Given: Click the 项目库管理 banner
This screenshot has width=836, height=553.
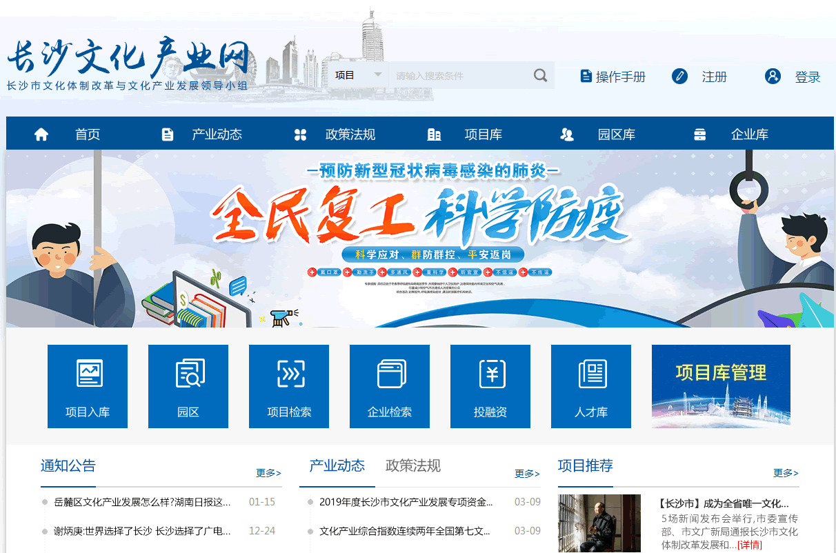Looking at the screenshot, I should pos(721,386).
